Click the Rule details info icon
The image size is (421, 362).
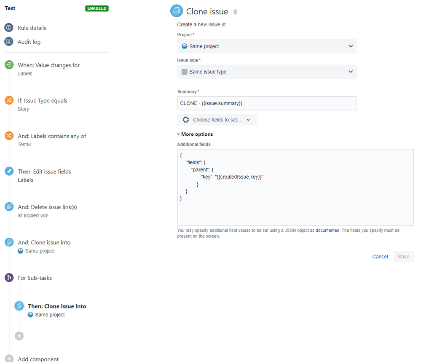point(9,27)
